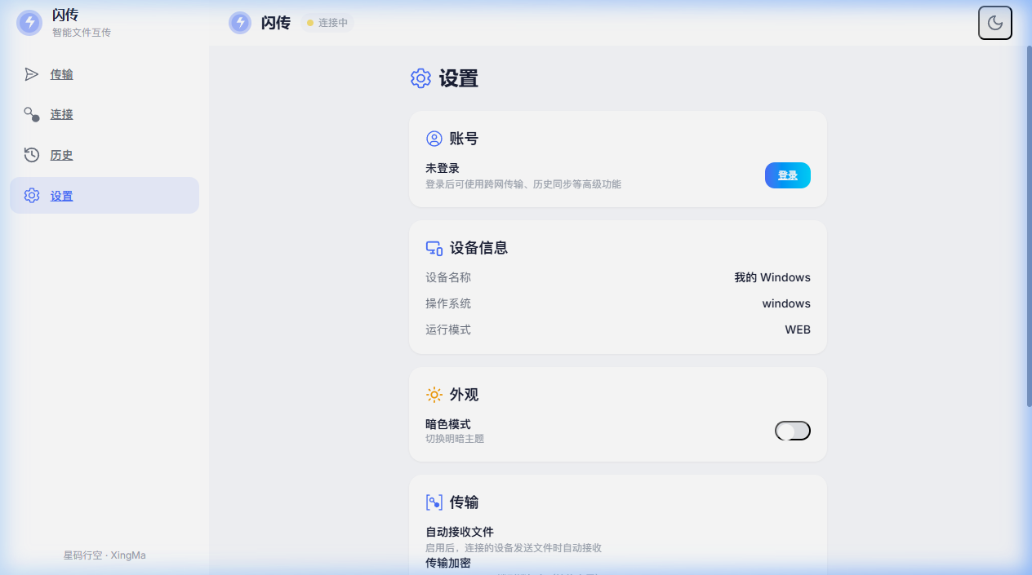Click the 设备名称 label
Screen dimensions: 1032x575
click(x=448, y=277)
